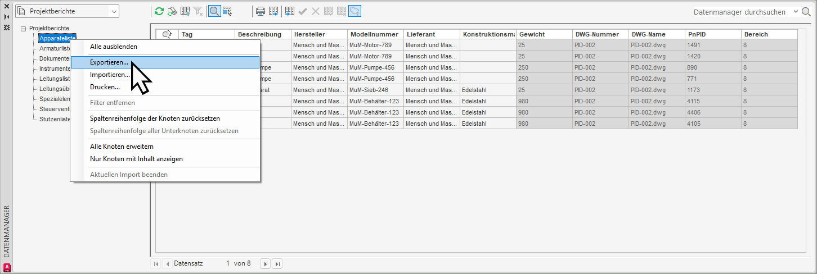This screenshot has width=817, height=274.
Task: Select Alle Knoten erweitern menu entry
Action: coord(122,147)
